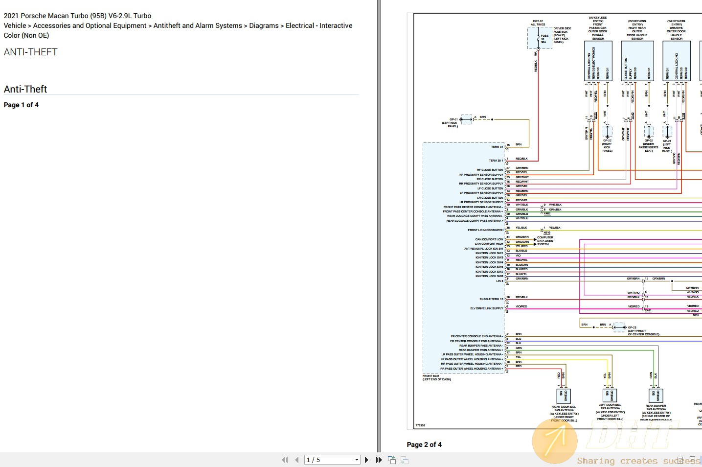Click 'GP-23 (LEFT FRONT OF CENTER CONSOLE)' ground label
The image size is (702, 467).
pyautogui.click(x=643, y=331)
